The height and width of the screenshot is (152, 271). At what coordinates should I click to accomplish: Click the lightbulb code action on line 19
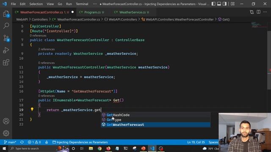[32, 109]
